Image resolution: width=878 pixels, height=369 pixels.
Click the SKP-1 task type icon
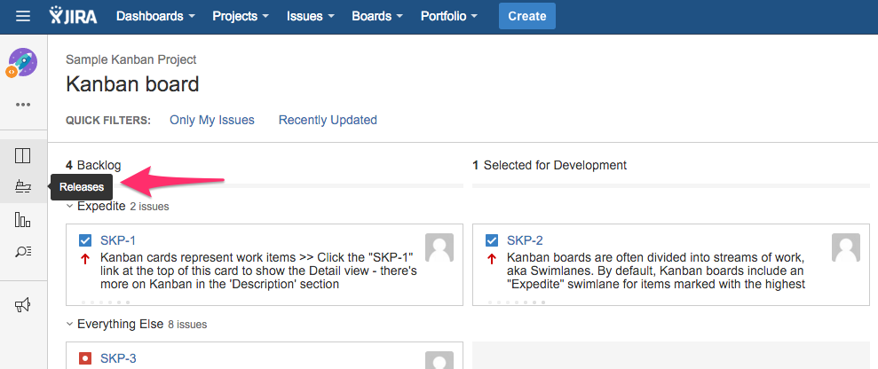[85, 240]
